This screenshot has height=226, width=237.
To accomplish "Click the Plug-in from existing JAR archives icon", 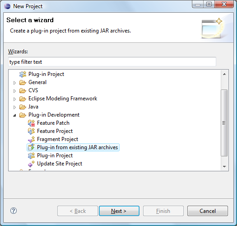I will (x=32, y=147).
